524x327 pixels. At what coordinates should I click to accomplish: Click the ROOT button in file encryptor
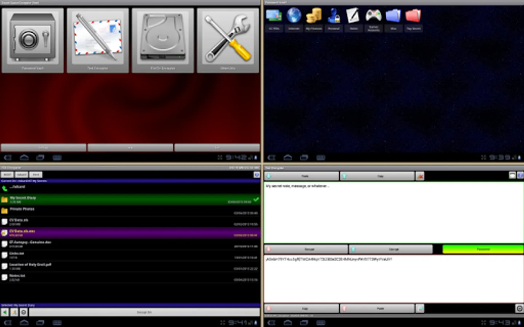point(7,175)
